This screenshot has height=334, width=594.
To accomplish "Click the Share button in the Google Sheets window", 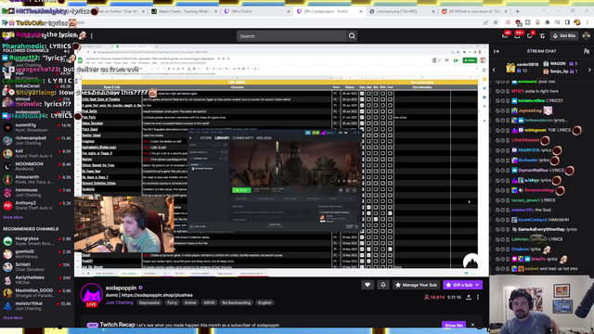I will point(470,60).
